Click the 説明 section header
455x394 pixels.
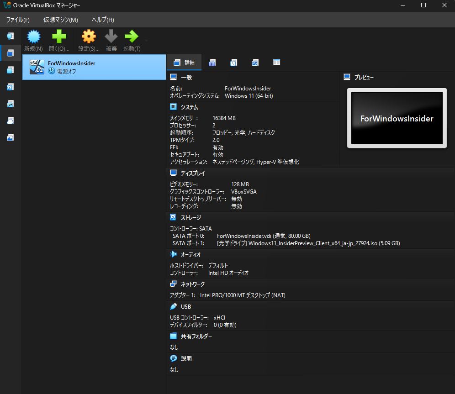pos(186,359)
